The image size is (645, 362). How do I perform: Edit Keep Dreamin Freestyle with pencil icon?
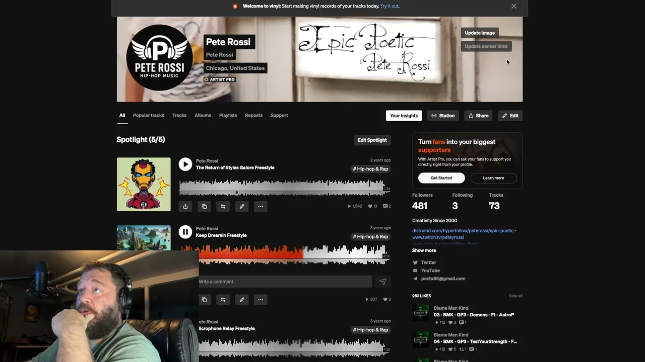coord(242,300)
